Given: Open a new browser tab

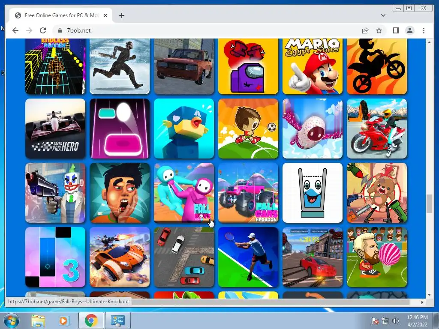Looking at the screenshot, I should coord(121,15).
